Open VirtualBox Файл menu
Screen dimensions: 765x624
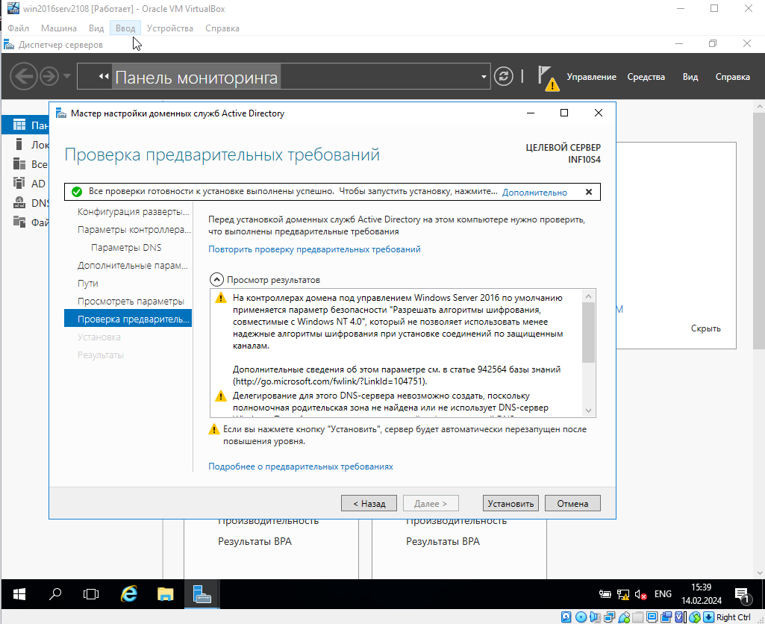click(18, 28)
